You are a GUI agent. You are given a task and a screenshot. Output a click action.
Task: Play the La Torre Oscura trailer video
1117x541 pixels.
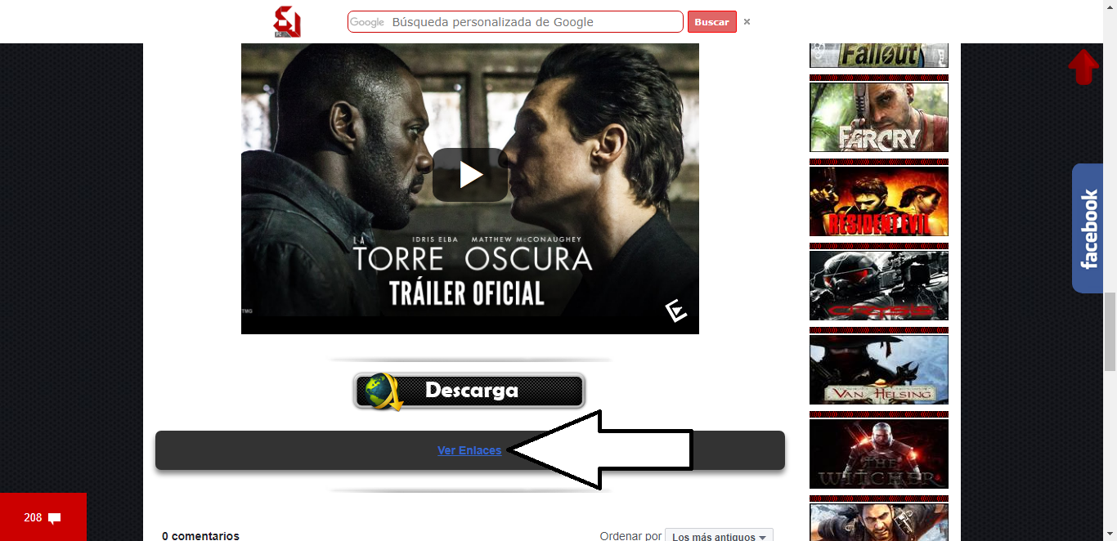coord(470,174)
